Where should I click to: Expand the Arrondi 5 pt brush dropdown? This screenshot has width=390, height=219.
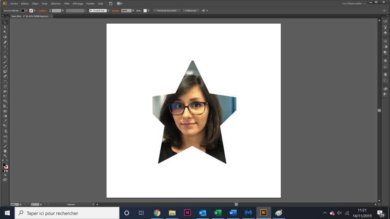(109, 11)
